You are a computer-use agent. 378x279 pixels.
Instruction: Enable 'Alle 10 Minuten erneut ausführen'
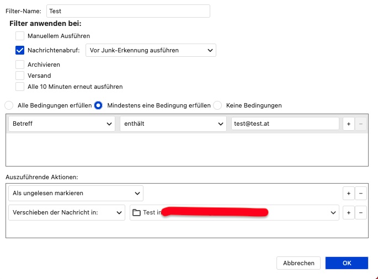coord(20,87)
